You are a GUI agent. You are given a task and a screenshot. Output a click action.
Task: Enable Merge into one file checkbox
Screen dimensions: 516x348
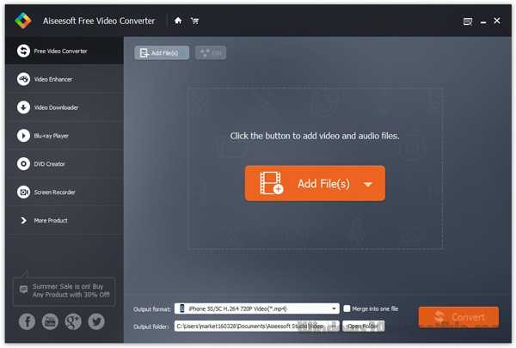click(347, 308)
